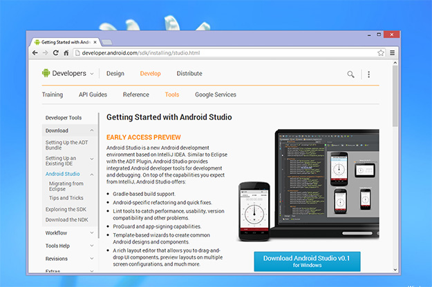
Task: Open Workflow in the sidebar
Action: [x=56, y=233]
